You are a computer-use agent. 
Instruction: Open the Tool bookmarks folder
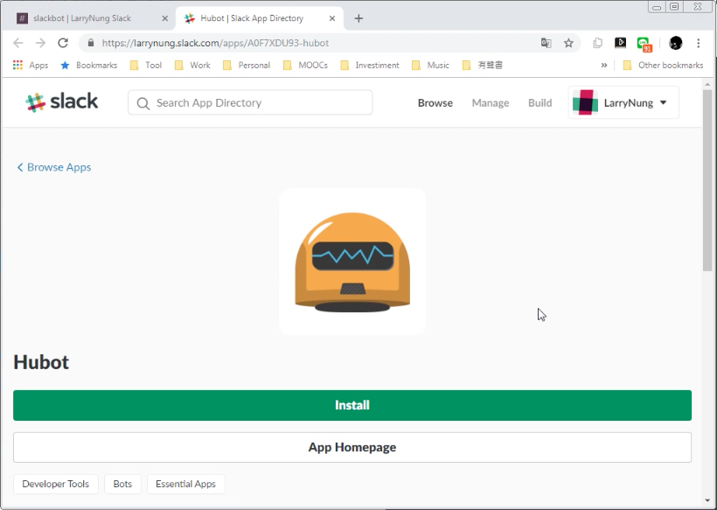pos(146,66)
